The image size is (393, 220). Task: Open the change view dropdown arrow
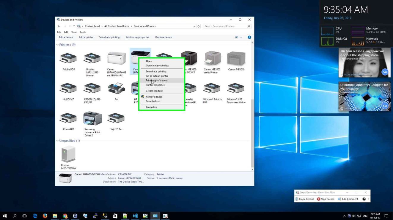tap(241, 37)
